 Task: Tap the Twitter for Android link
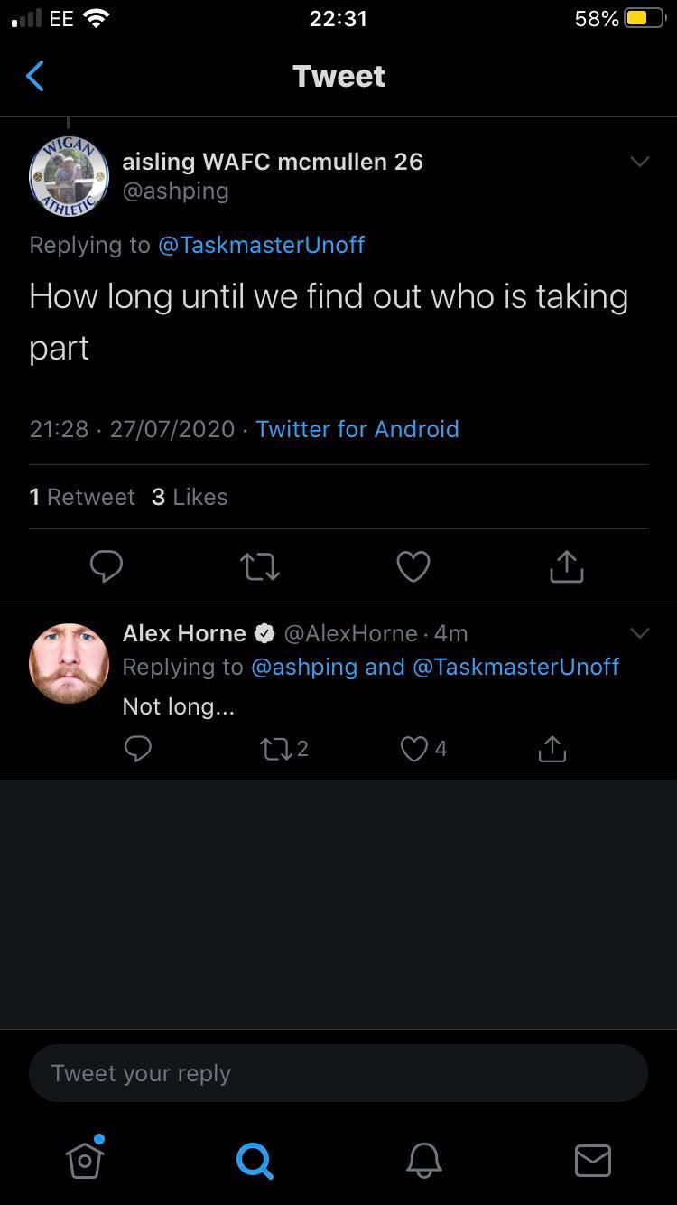(357, 429)
